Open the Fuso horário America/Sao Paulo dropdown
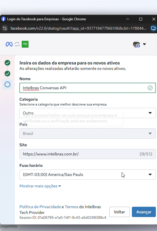Viewport: 157px width, 231px height. pyautogui.click(x=88, y=175)
